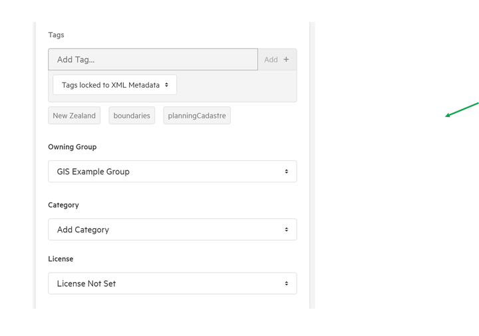This screenshot has width=479, height=336.
Task: Open the License Not Set dropdown
Action: click(172, 283)
